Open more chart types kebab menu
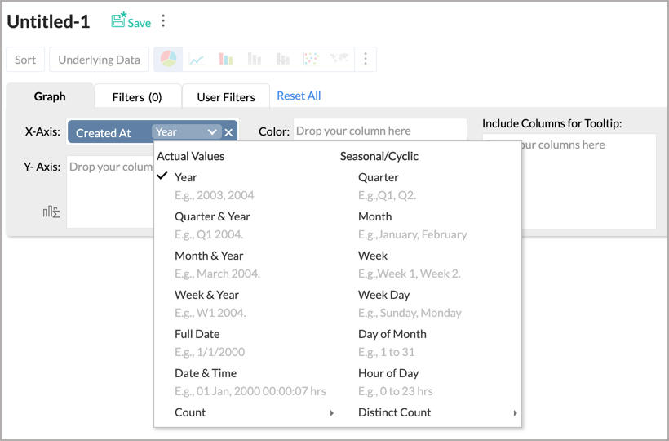 coord(366,59)
